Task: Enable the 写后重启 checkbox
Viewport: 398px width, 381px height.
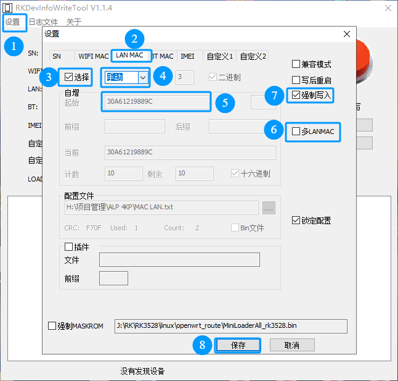Action: 296,80
